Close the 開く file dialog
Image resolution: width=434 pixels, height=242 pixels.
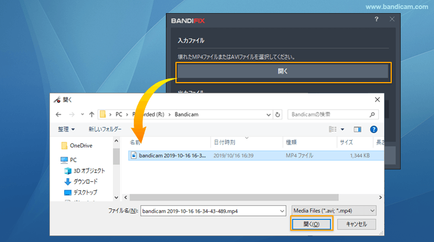point(378,100)
